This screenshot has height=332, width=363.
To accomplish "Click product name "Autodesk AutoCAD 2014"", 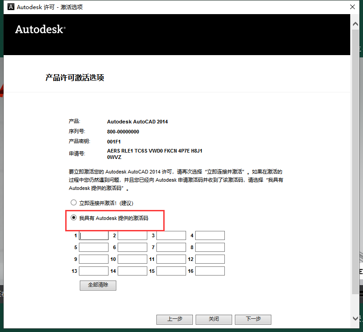I will click(x=137, y=122).
